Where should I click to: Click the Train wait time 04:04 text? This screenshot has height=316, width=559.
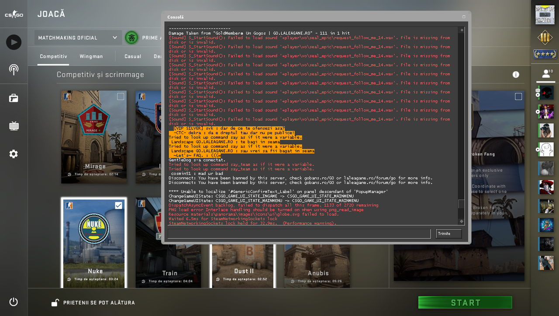[x=170, y=281]
